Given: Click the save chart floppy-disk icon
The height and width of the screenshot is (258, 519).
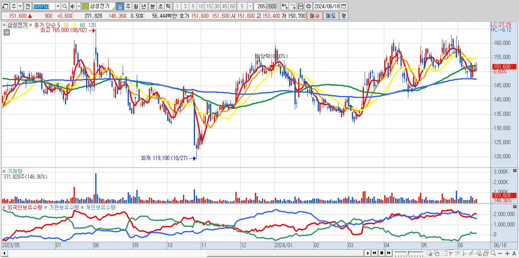Looking at the screenshot, I should click(301, 6).
